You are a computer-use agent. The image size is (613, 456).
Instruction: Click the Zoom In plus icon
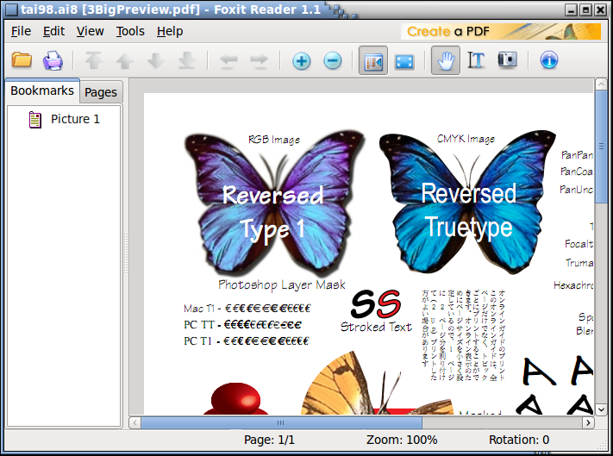coord(301,61)
